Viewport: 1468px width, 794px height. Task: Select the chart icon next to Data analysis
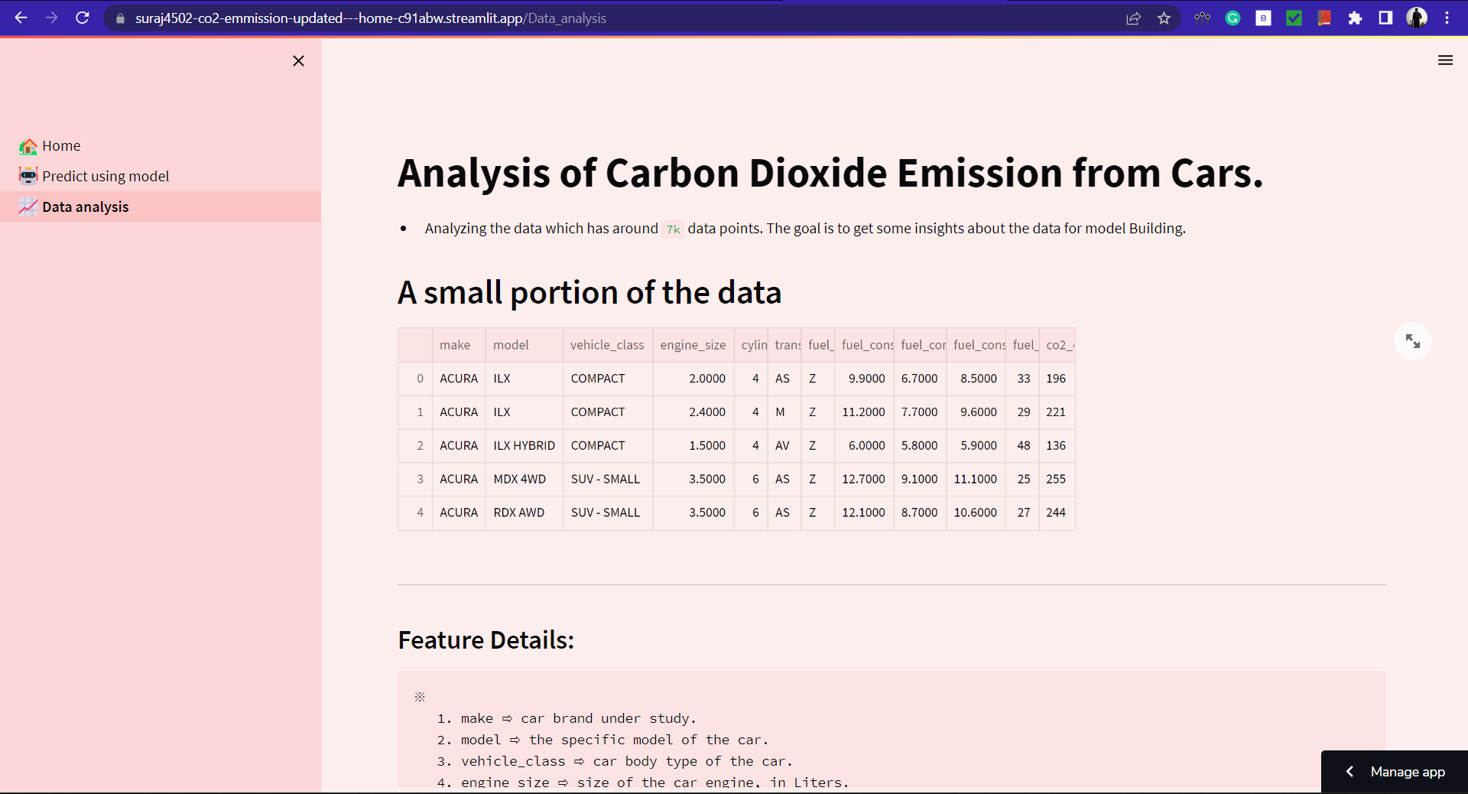click(x=28, y=207)
